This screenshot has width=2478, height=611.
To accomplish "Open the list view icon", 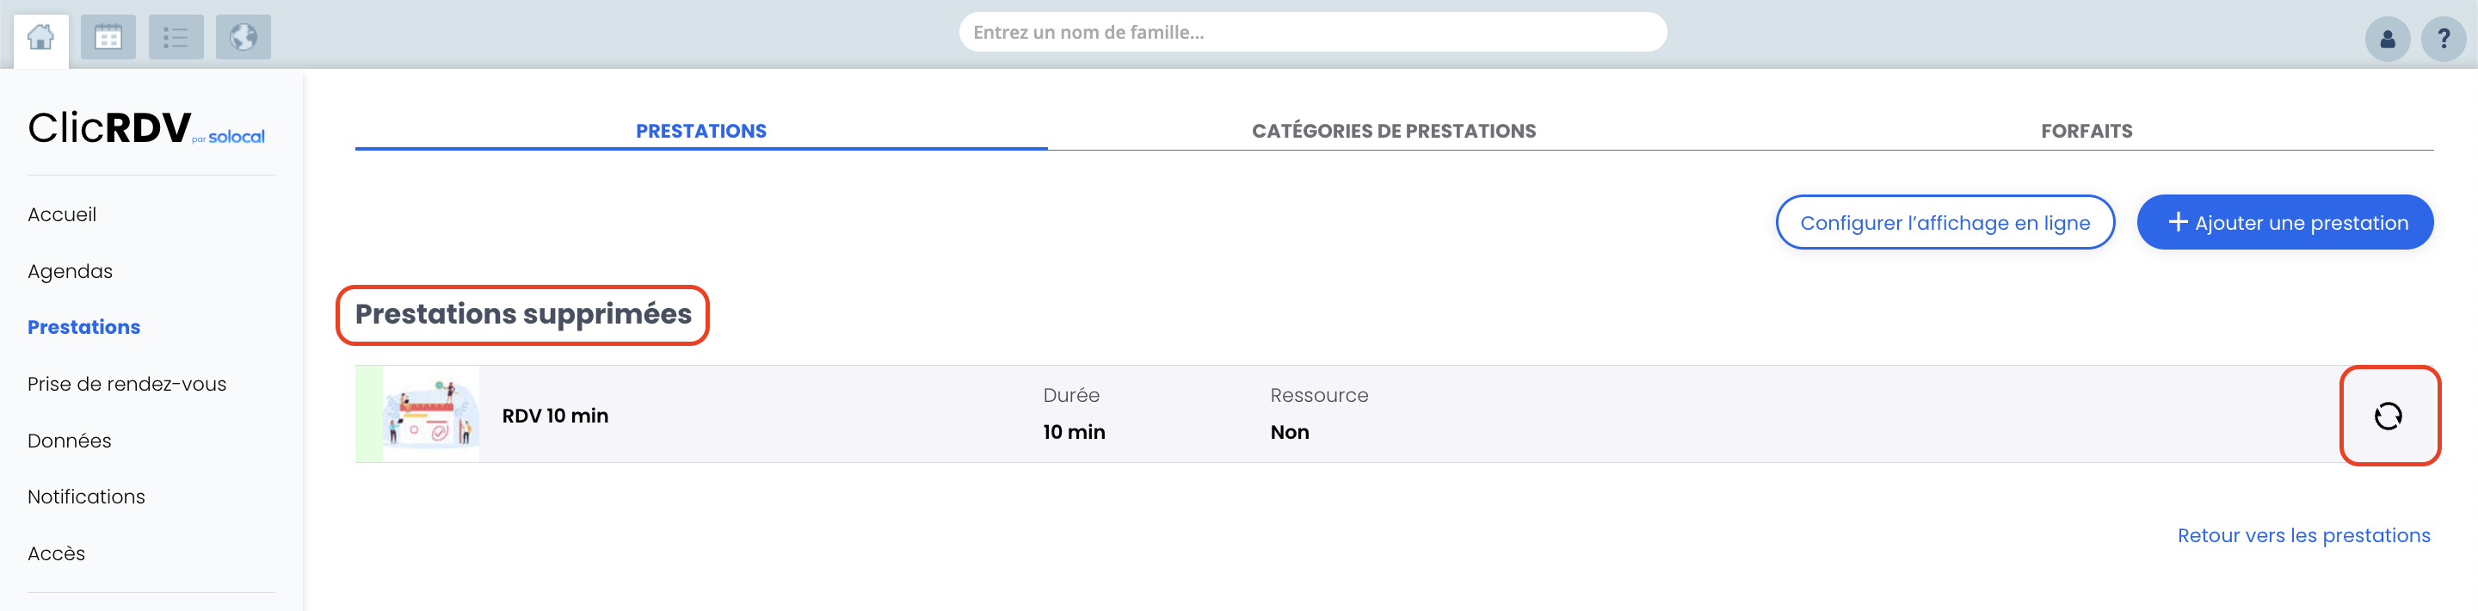I will (175, 38).
